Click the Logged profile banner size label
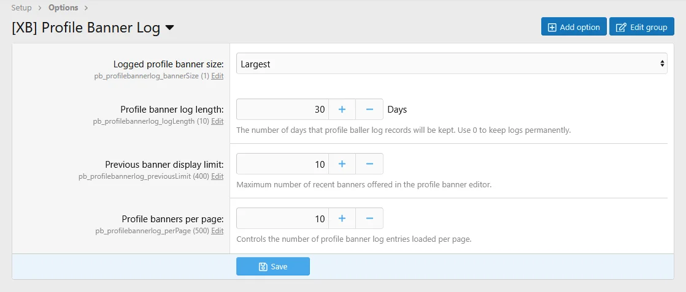Image resolution: width=686 pixels, height=292 pixels. tap(169, 64)
